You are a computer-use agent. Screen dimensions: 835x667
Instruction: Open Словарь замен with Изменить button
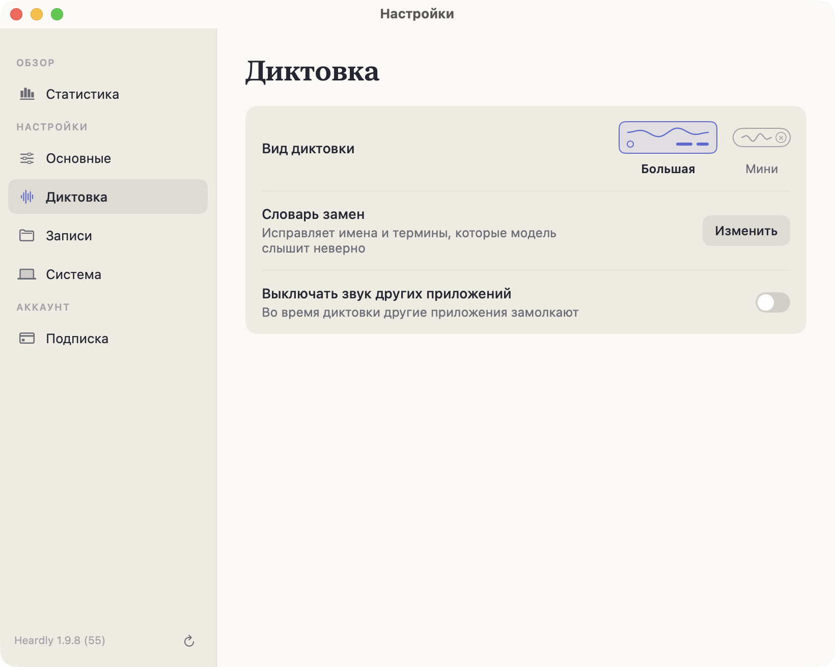pos(746,231)
